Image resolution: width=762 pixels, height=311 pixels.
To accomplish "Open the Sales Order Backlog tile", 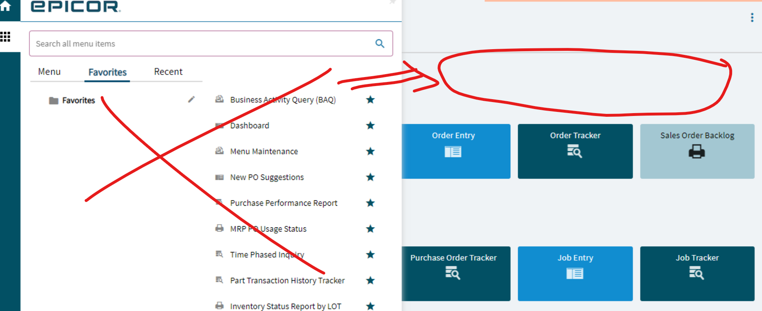I will pyautogui.click(x=697, y=151).
